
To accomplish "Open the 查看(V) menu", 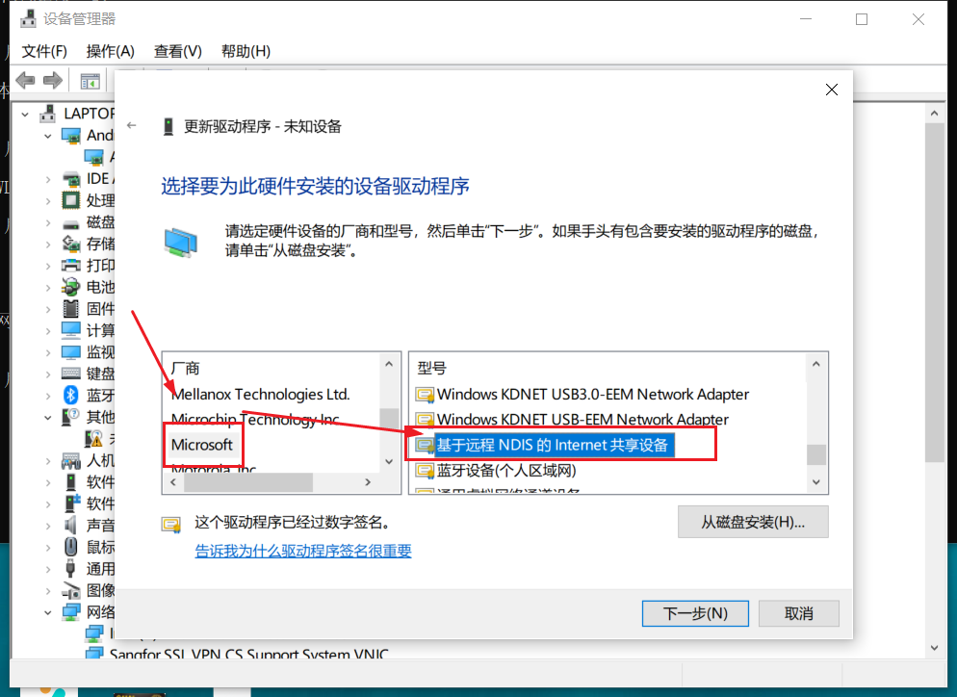I will [177, 51].
